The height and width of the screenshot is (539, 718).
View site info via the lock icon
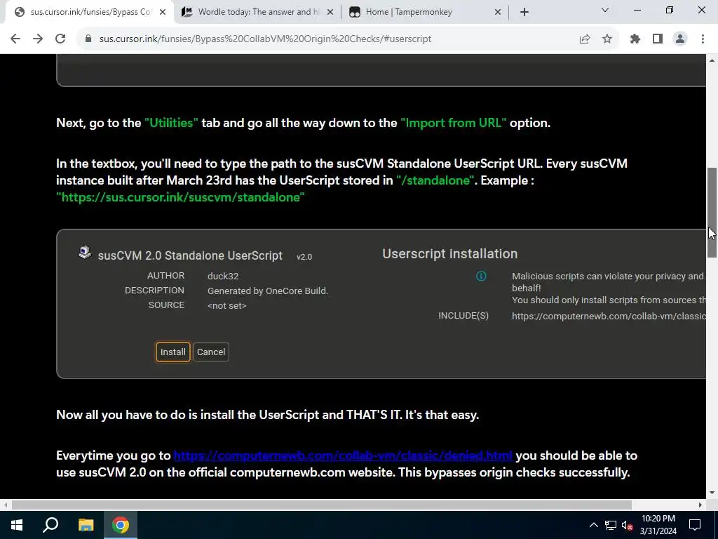(x=88, y=39)
